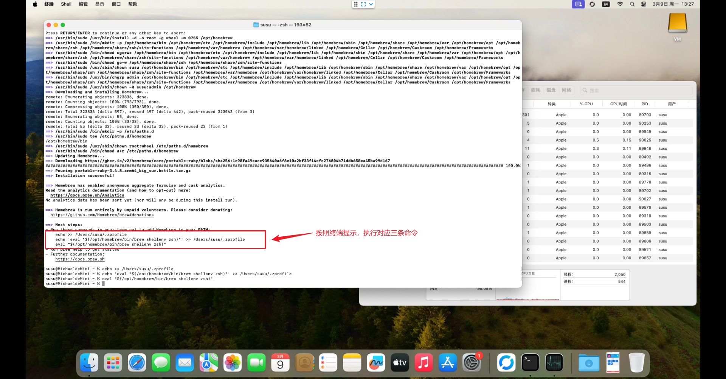The image size is (726, 379).
Task: Toggle the Pinyin input method indicator
Action: (x=606, y=4)
